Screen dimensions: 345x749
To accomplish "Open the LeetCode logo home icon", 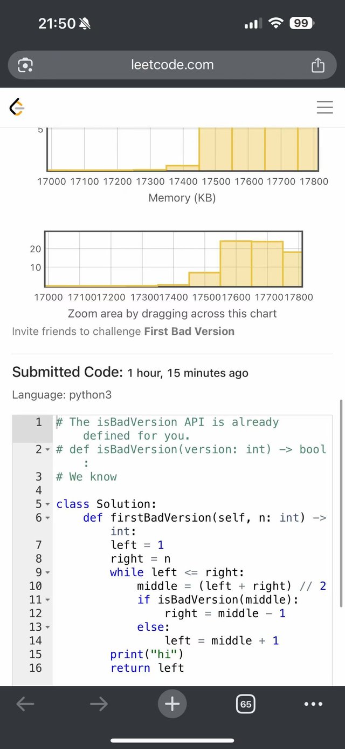I will coord(17,107).
